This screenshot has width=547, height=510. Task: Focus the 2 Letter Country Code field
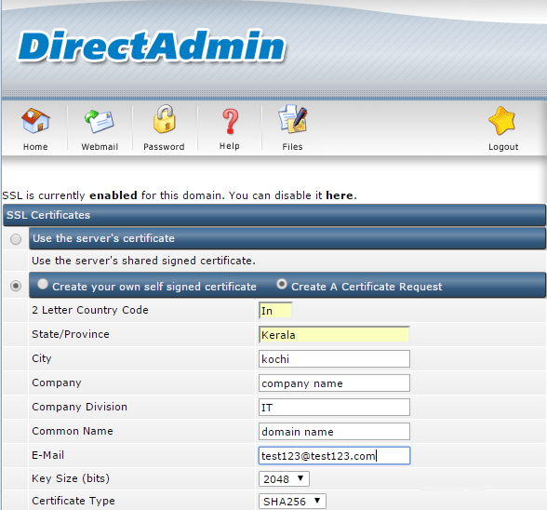tap(275, 311)
